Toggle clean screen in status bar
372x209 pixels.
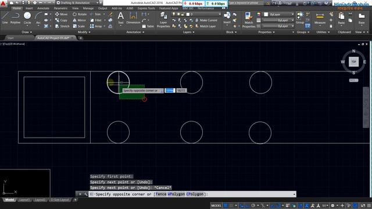363,206
